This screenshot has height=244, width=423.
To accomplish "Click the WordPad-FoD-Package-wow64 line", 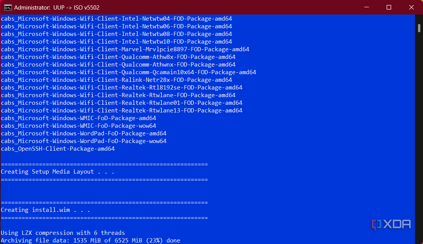I will (84, 141).
